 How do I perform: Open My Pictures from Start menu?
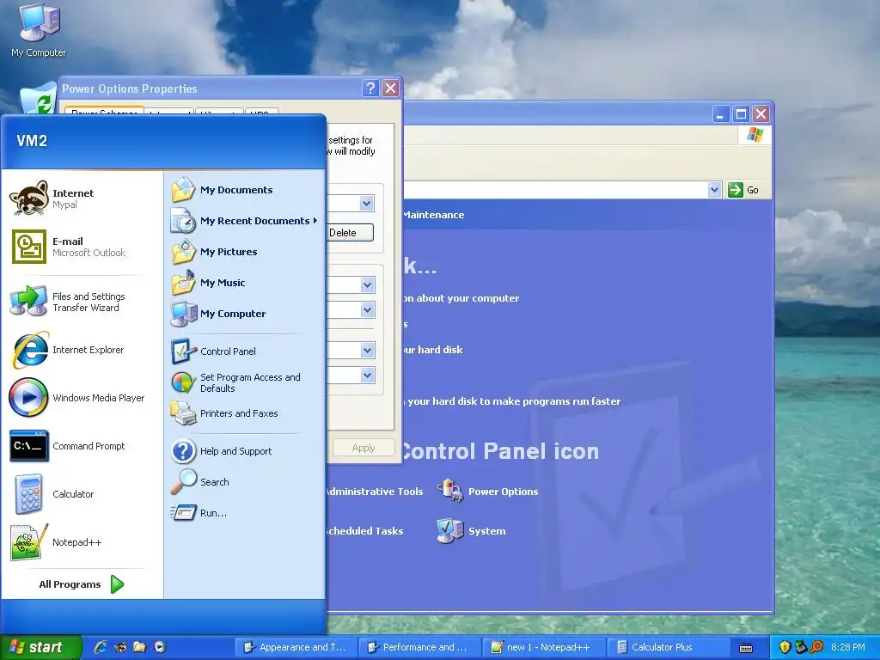214,252
